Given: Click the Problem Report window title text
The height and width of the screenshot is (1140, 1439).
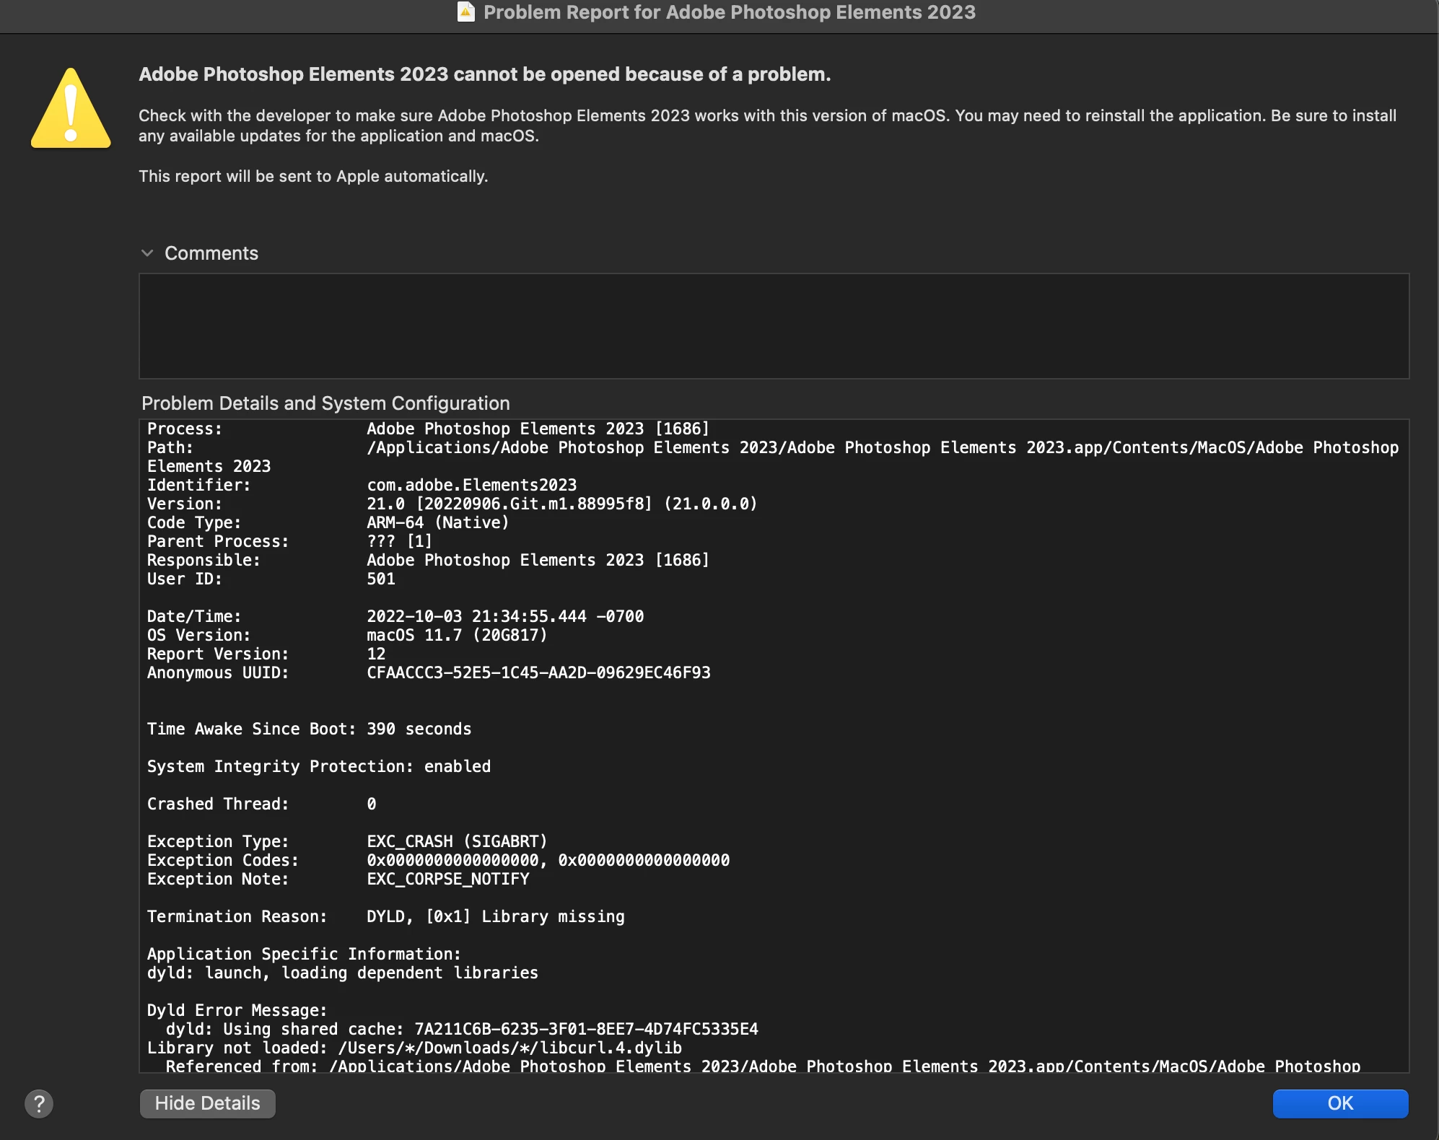Looking at the screenshot, I should 729,12.
